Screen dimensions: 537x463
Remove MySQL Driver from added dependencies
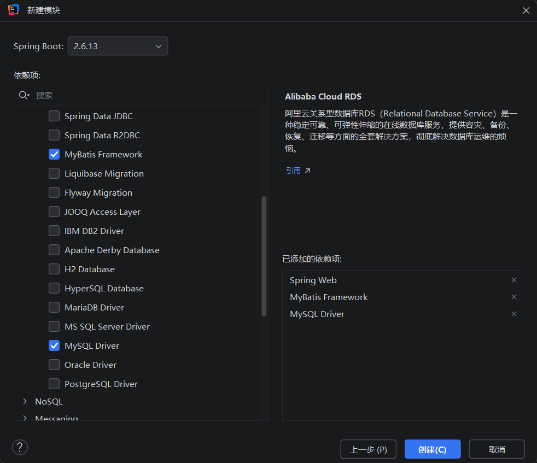point(513,314)
